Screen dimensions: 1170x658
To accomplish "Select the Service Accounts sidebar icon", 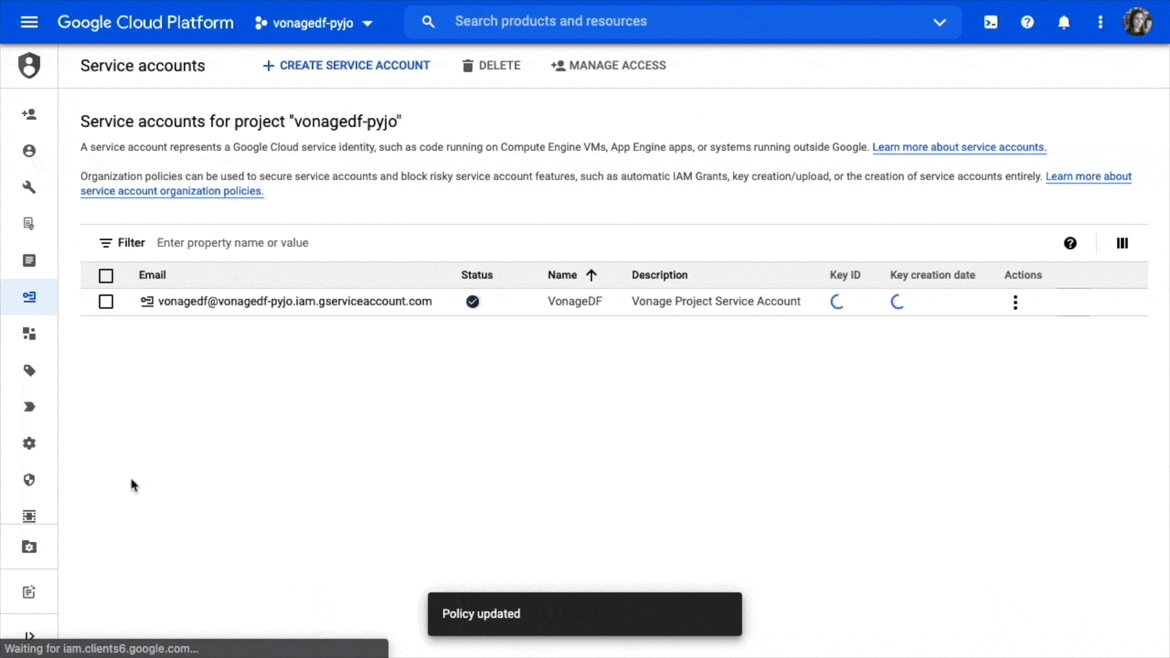I will click(29, 297).
